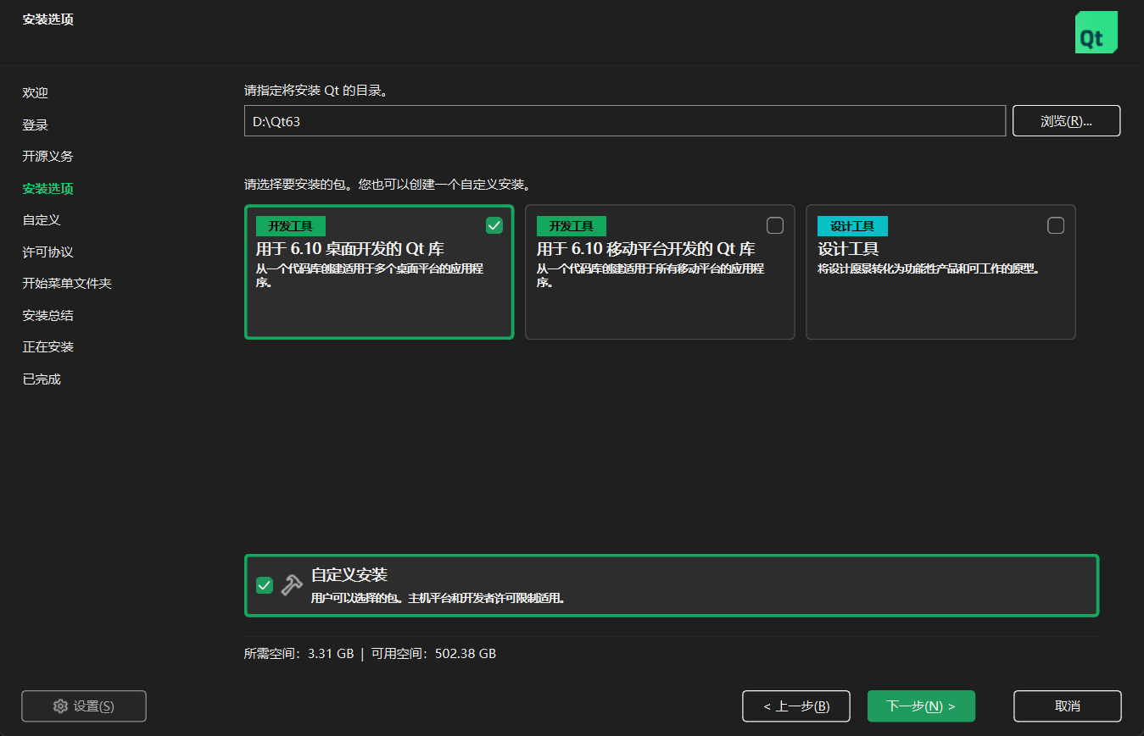Click cyan 设计工具 tag label
This screenshot has width=1144, height=736.
point(852,226)
